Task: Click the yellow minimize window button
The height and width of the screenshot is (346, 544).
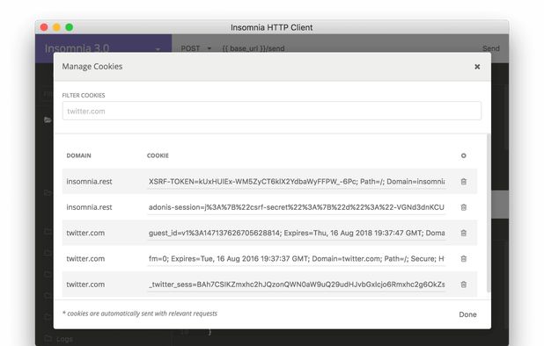Action: pyautogui.click(x=56, y=27)
